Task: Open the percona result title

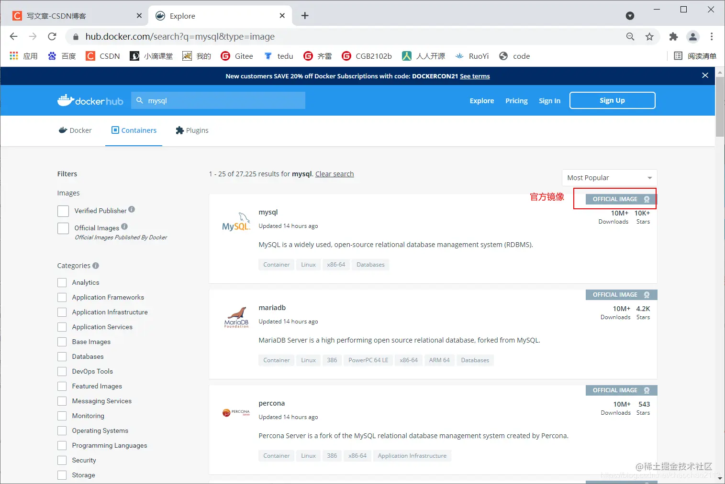Action: click(x=271, y=403)
